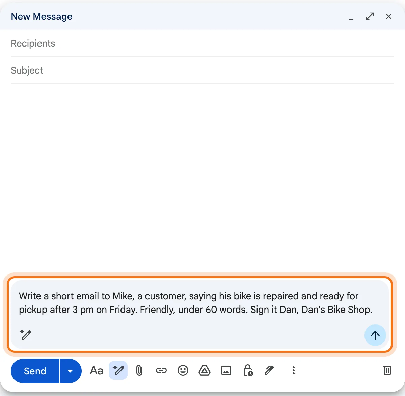Insert a link using the chain icon
Screen dimensions: 405x396
coord(161,371)
